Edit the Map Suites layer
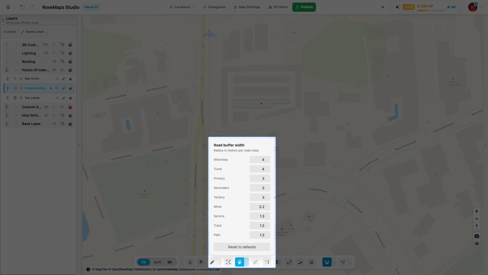This screenshot has width=488, height=275. pyautogui.click(x=64, y=79)
